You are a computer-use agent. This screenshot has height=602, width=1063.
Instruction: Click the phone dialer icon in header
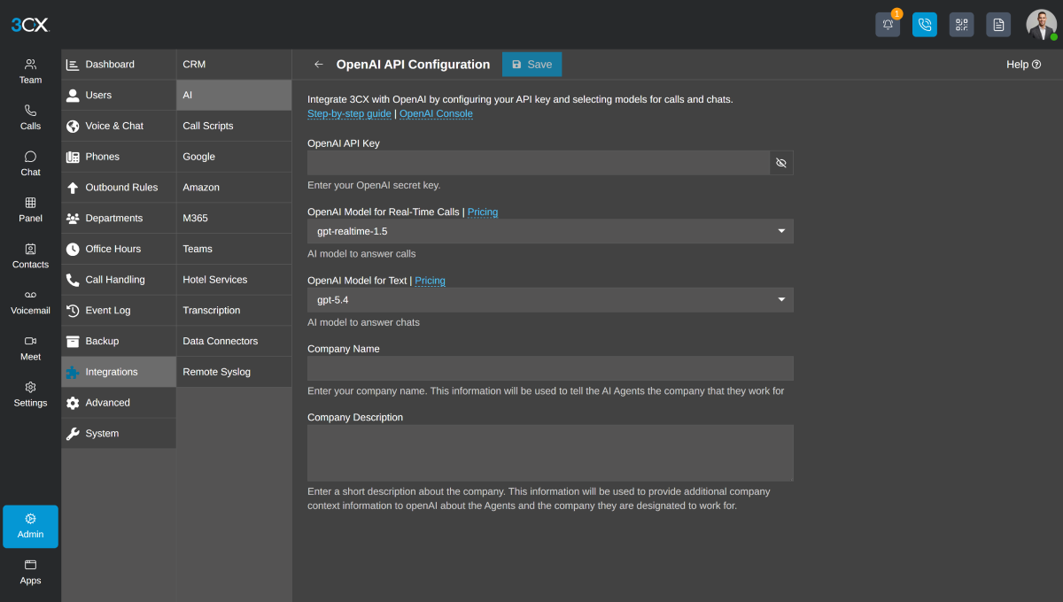pyautogui.click(x=925, y=25)
